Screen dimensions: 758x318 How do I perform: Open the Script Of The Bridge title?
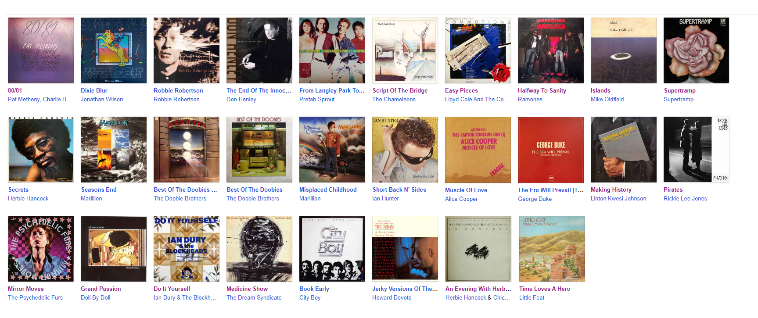[400, 90]
